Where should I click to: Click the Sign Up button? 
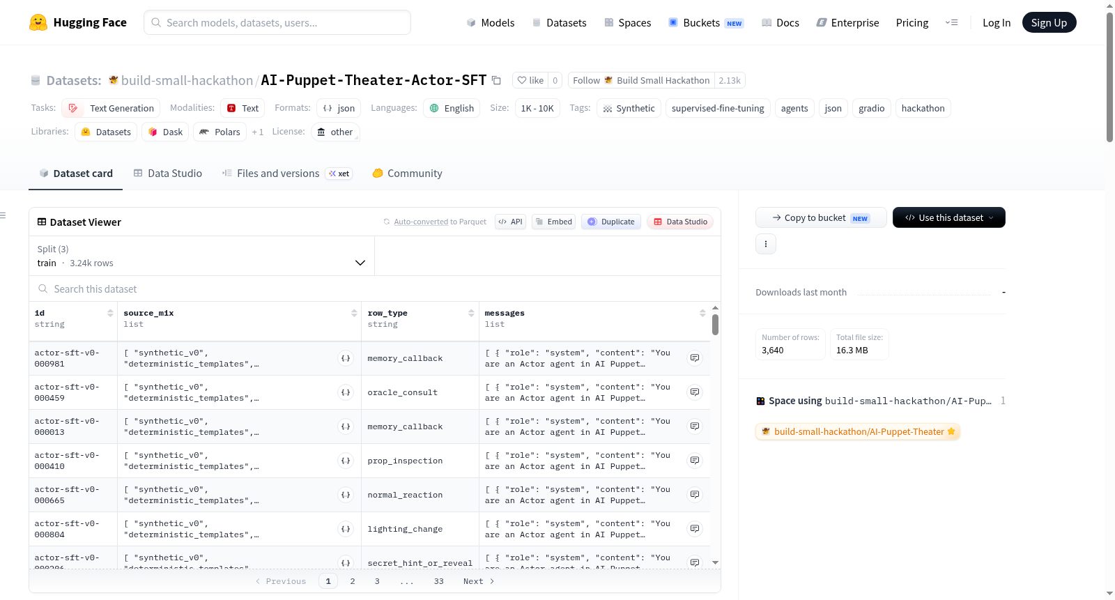coord(1049,22)
